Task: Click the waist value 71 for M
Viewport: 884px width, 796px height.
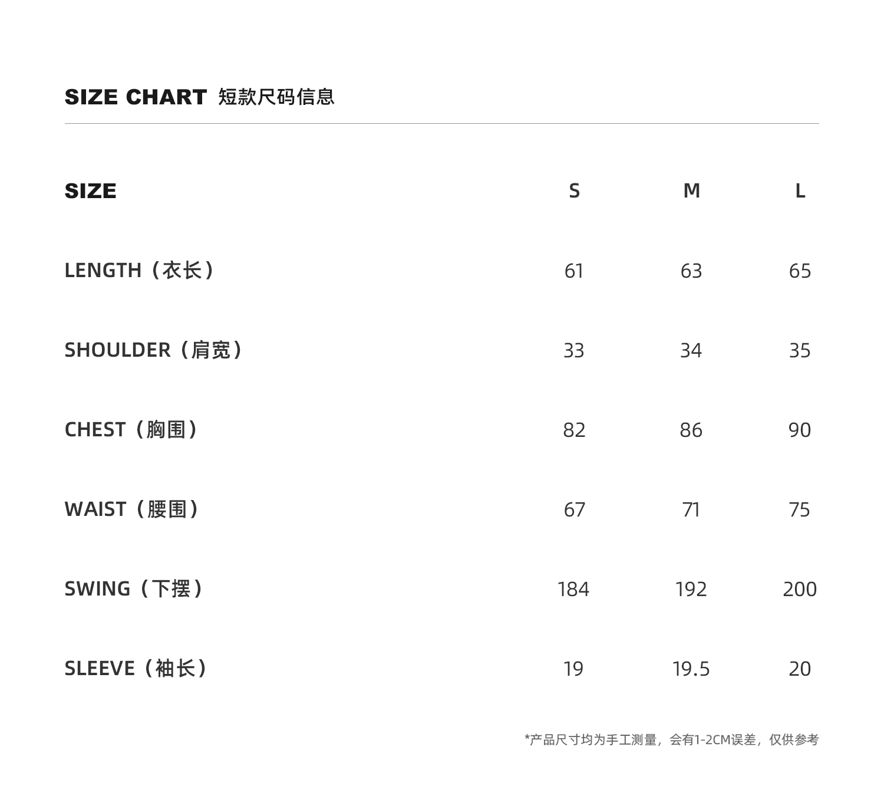Action: (x=691, y=510)
